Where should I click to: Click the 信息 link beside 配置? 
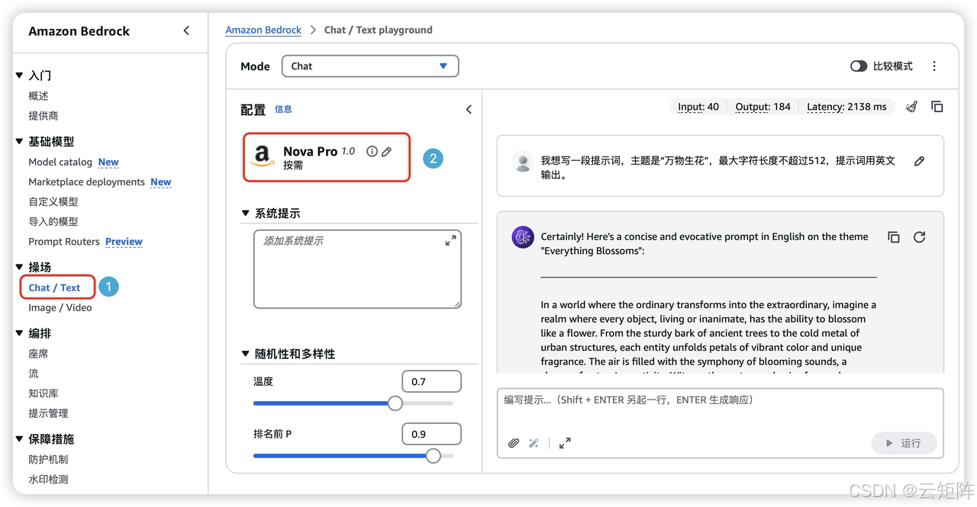[283, 109]
